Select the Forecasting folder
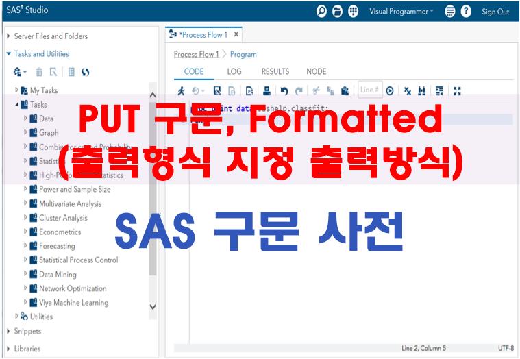The width and height of the screenshot is (520, 359). pyautogui.click(x=57, y=246)
